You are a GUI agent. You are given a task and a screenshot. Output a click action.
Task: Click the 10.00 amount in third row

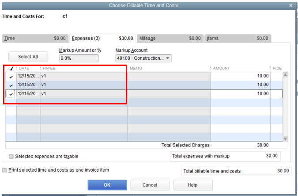click(x=263, y=93)
